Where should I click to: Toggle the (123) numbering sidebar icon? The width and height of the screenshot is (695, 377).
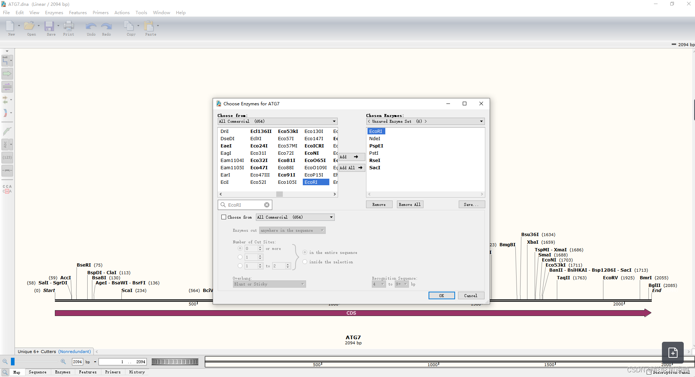[7, 158]
